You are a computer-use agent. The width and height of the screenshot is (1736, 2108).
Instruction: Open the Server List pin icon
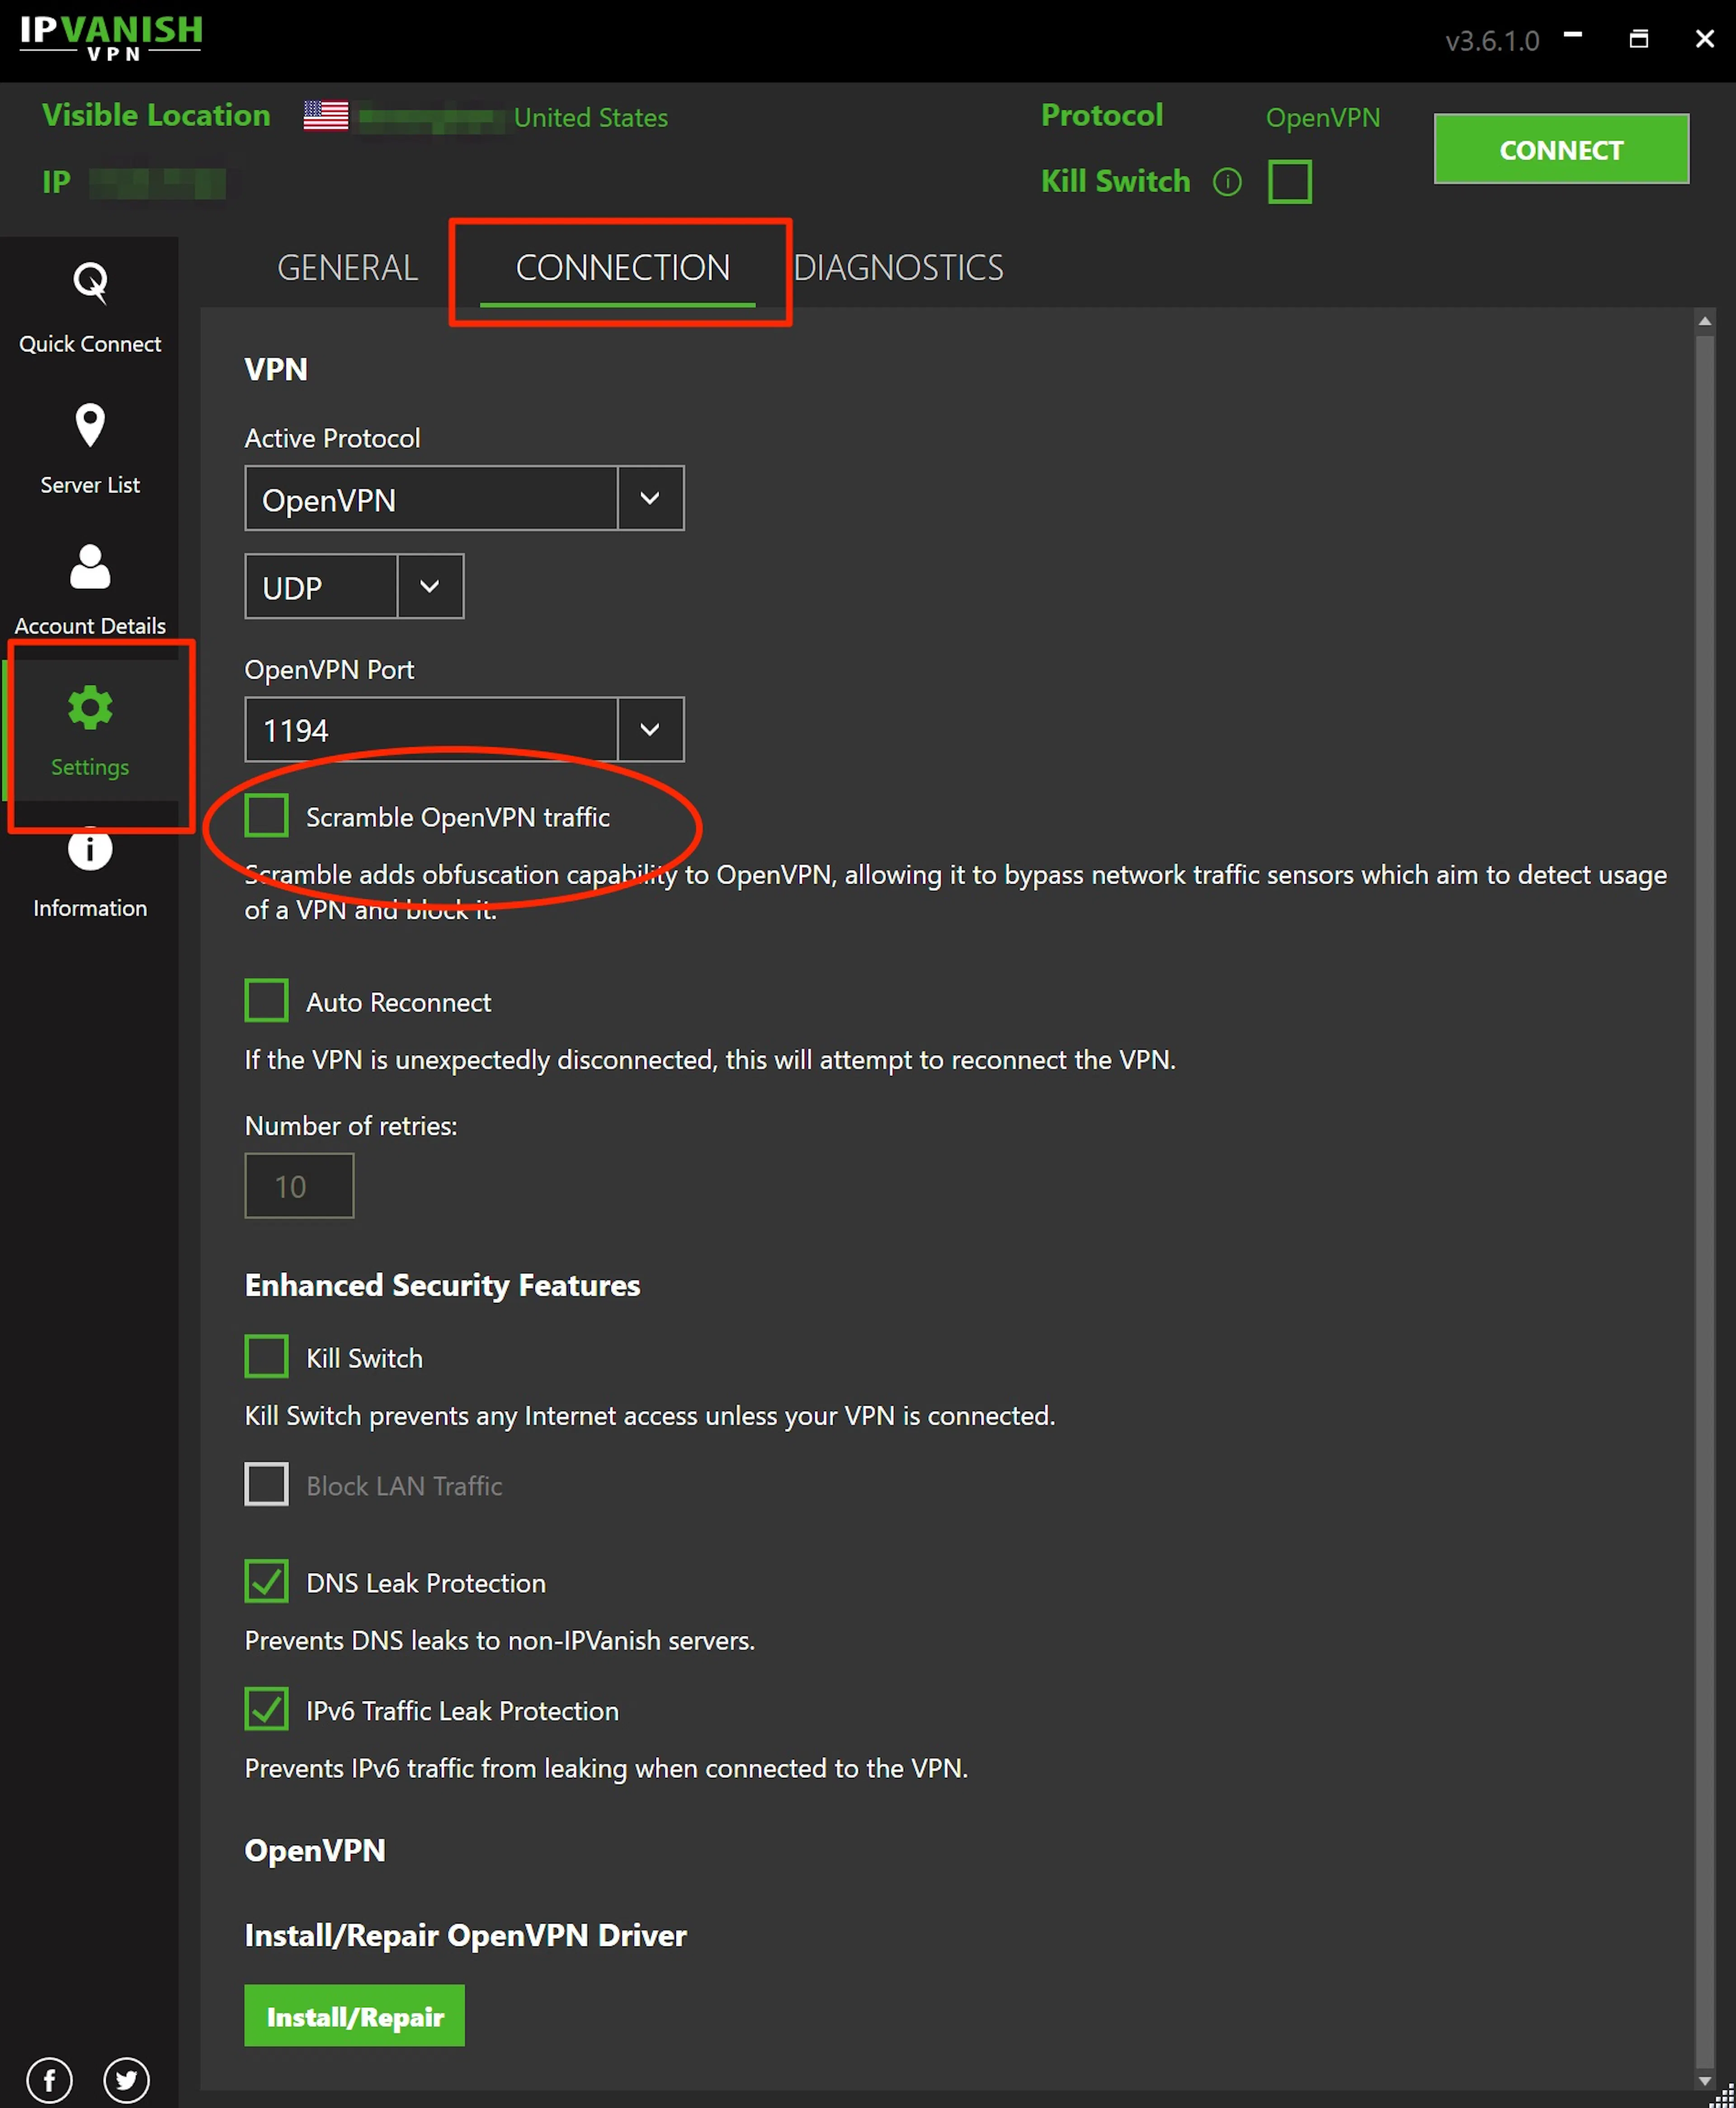90,425
